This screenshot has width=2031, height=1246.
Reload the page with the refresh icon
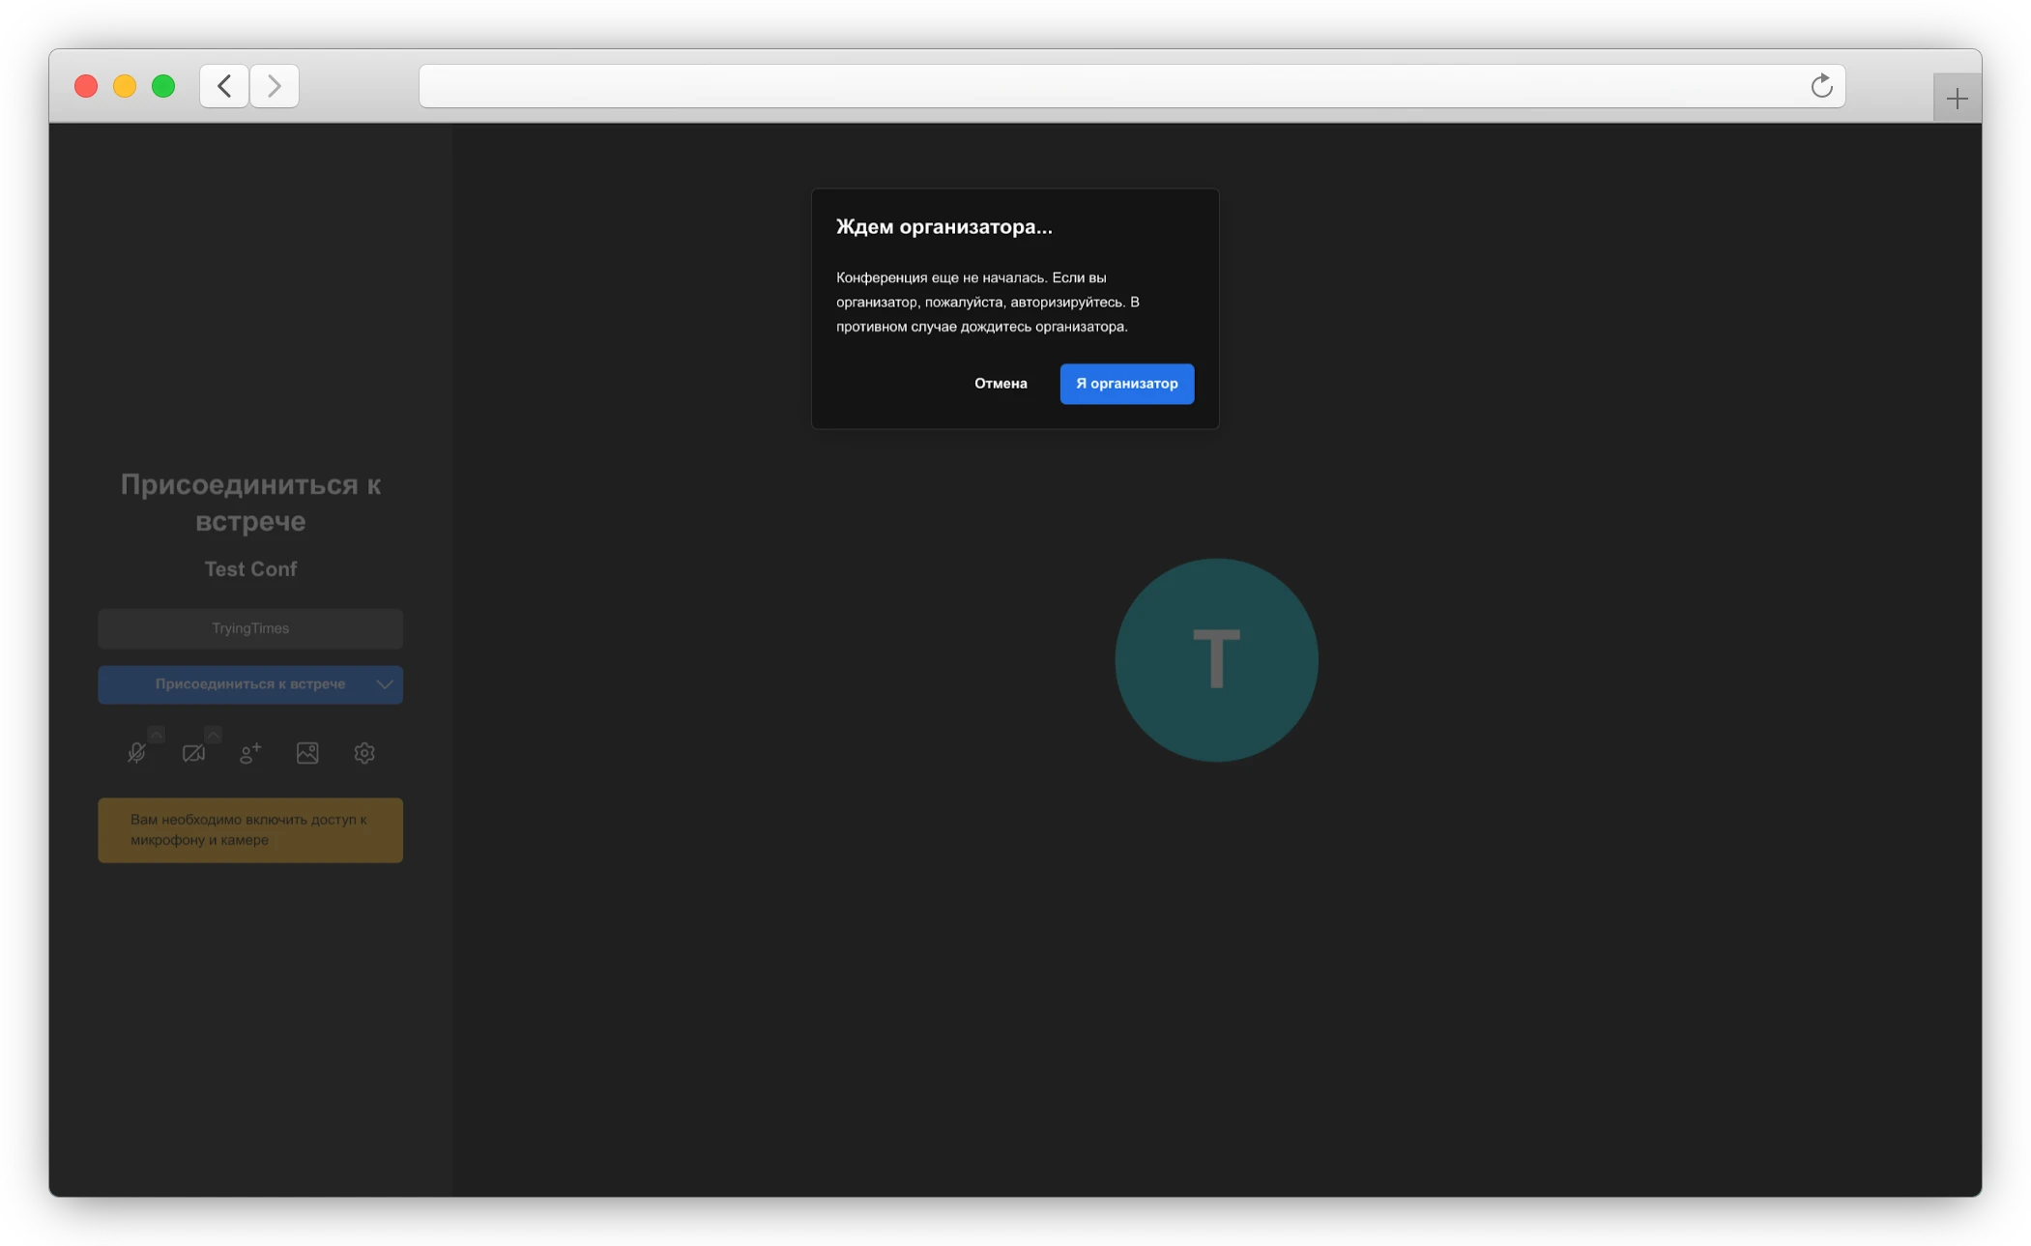(1821, 86)
